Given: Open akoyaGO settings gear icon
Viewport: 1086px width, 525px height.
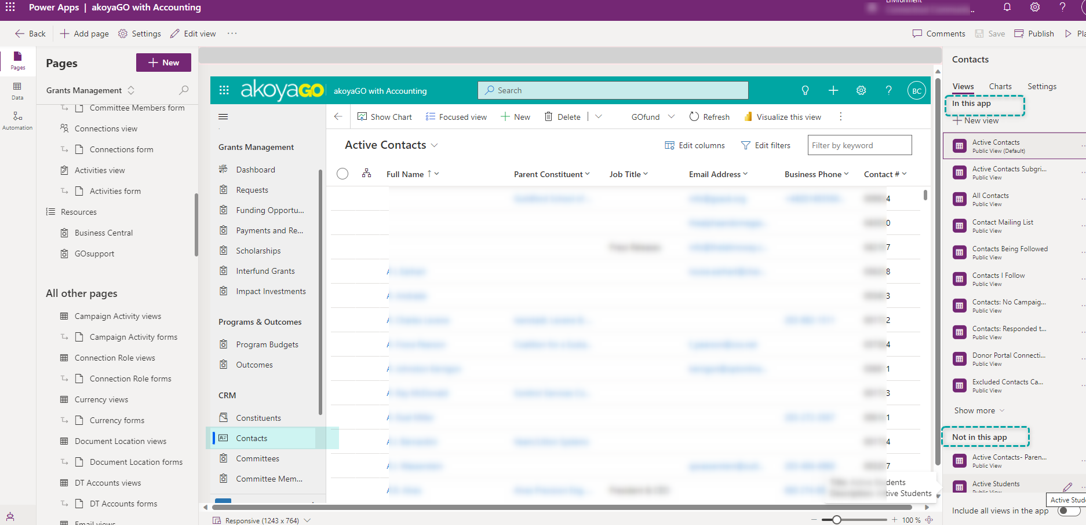Looking at the screenshot, I should pos(861,90).
